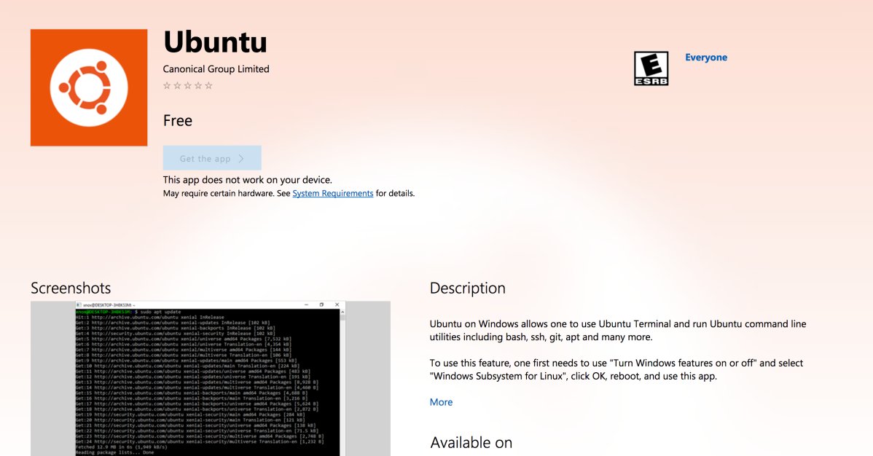Screen dimensions: 873x456
Task: Open the terminal screenshot thumbnail
Action: tap(210, 379)
